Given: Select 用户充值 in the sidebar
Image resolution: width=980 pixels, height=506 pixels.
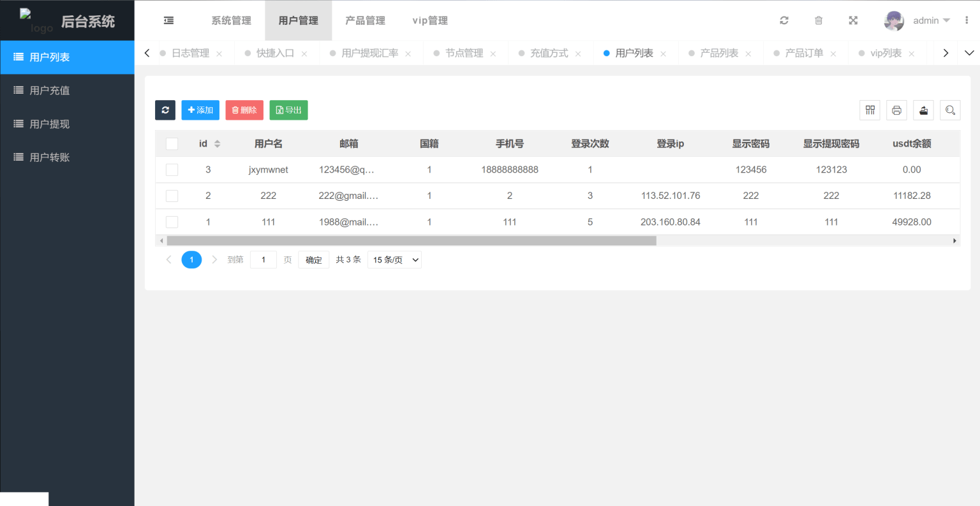Looking at the screenshot, I should (x=67, y=90).
